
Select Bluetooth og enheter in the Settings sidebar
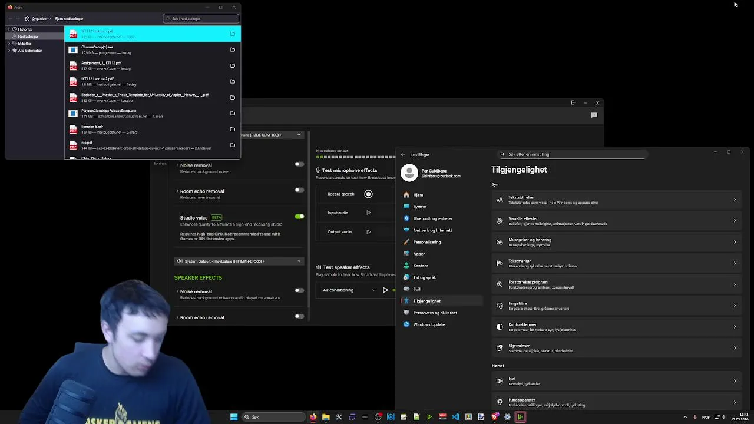click(x=441, y=218)
